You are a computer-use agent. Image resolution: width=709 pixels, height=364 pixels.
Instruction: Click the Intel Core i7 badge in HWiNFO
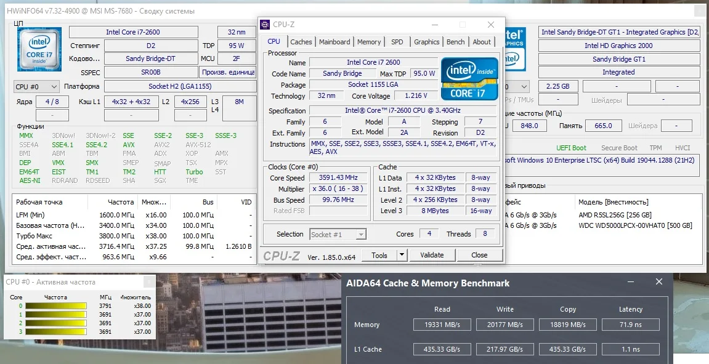point(39,49)
